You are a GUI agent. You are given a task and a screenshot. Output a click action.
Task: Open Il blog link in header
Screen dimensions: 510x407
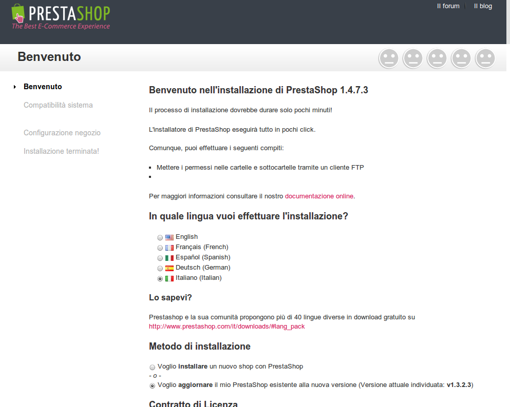483,6
